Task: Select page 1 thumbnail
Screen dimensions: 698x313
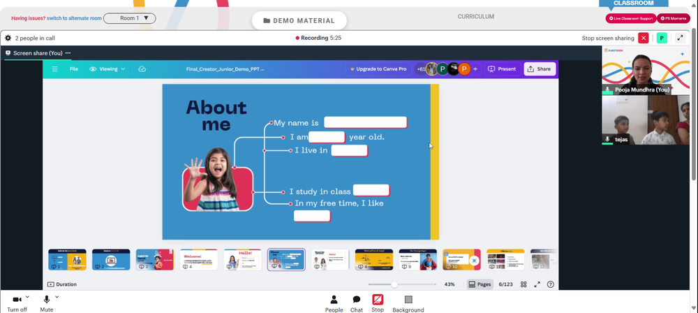Action: point(67,259)
